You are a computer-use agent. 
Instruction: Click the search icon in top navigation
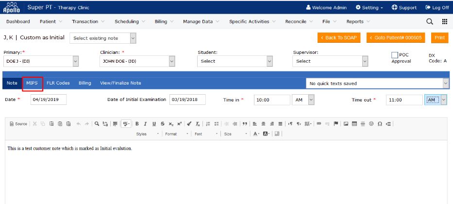tap(429, 21)
